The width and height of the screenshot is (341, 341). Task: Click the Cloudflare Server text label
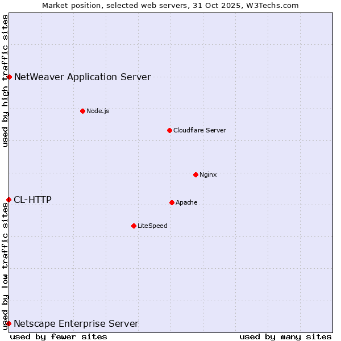(x=199, y=130)
